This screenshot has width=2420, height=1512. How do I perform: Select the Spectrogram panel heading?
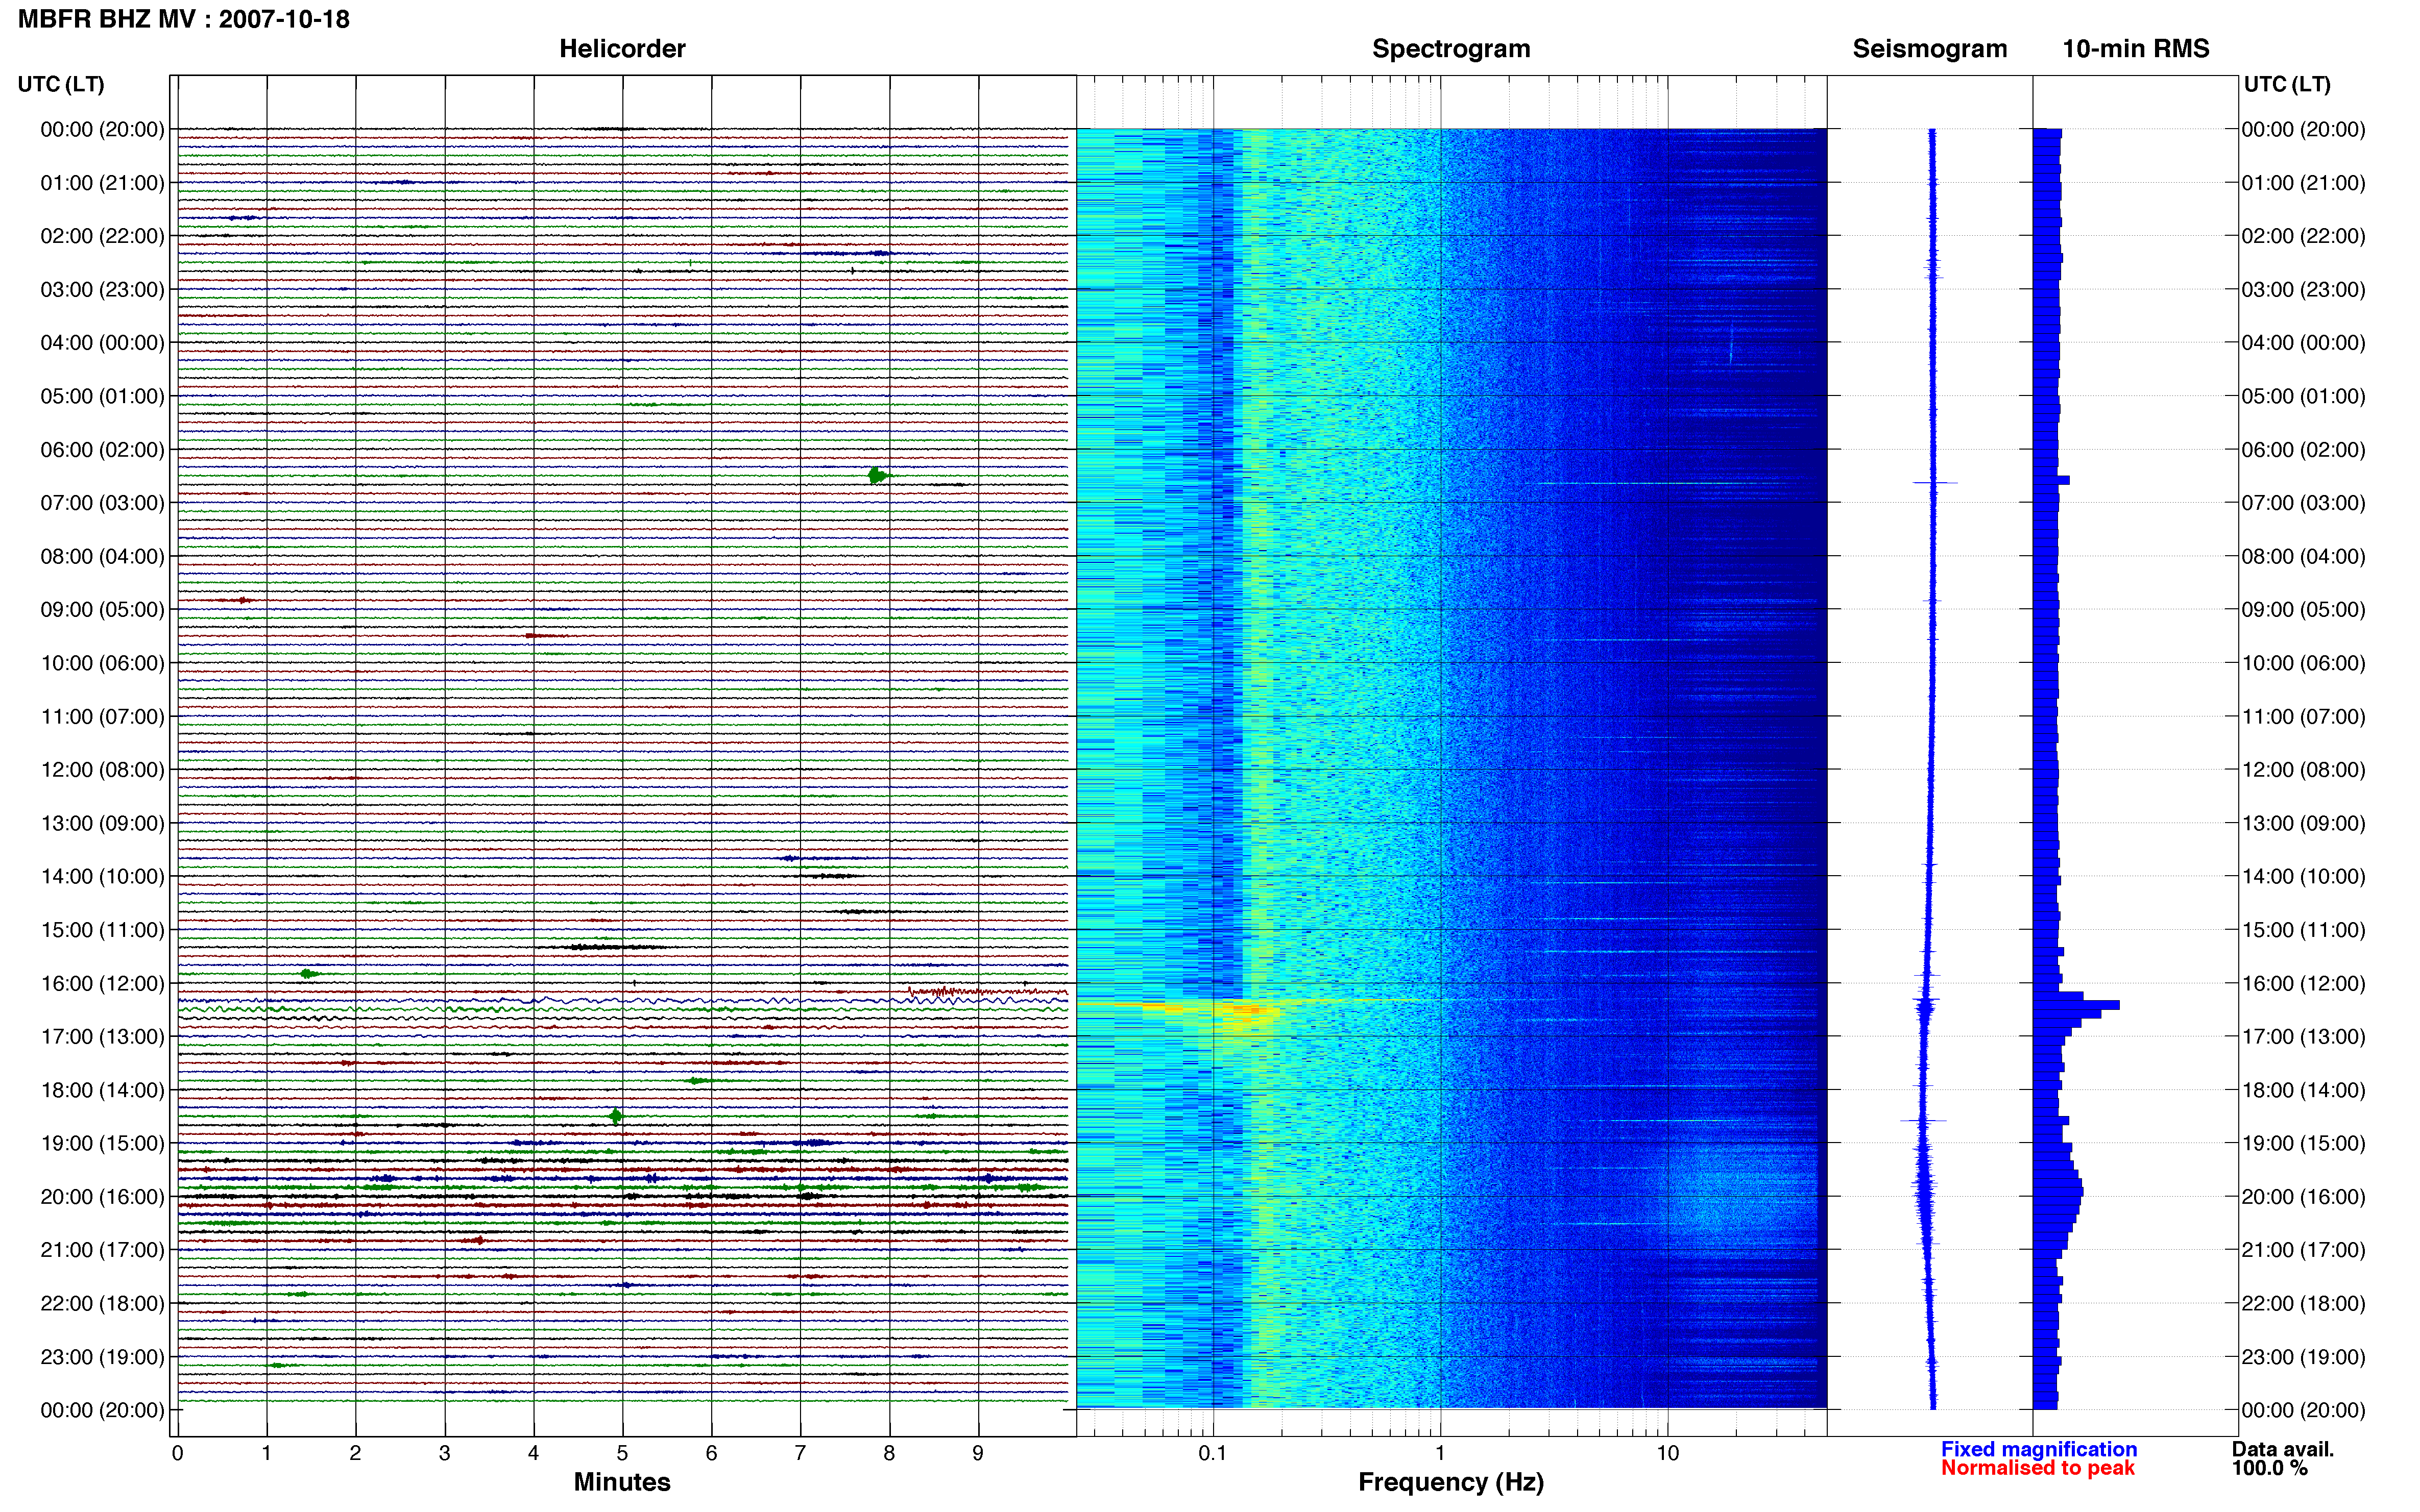tap(1450, 49)
